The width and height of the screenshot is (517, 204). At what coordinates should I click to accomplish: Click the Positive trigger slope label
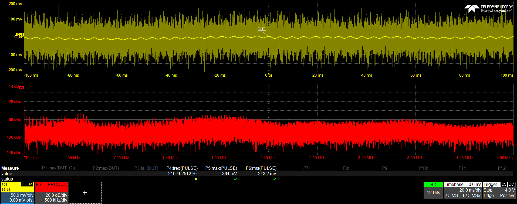508,195
